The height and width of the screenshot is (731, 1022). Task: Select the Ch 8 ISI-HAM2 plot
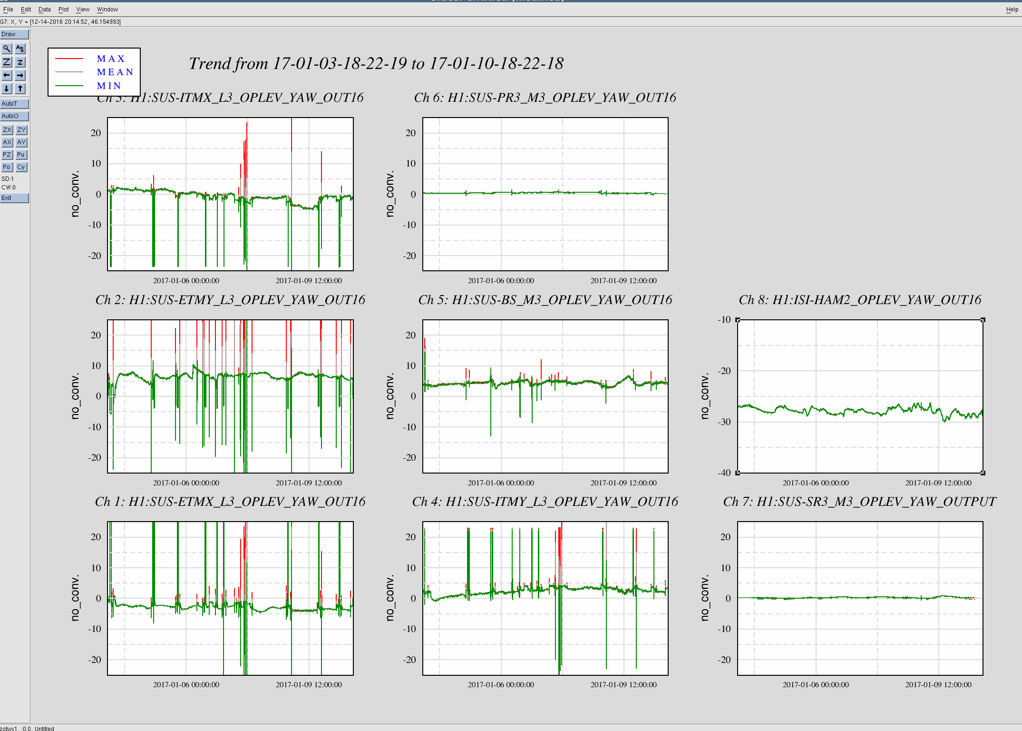point(860,396)
